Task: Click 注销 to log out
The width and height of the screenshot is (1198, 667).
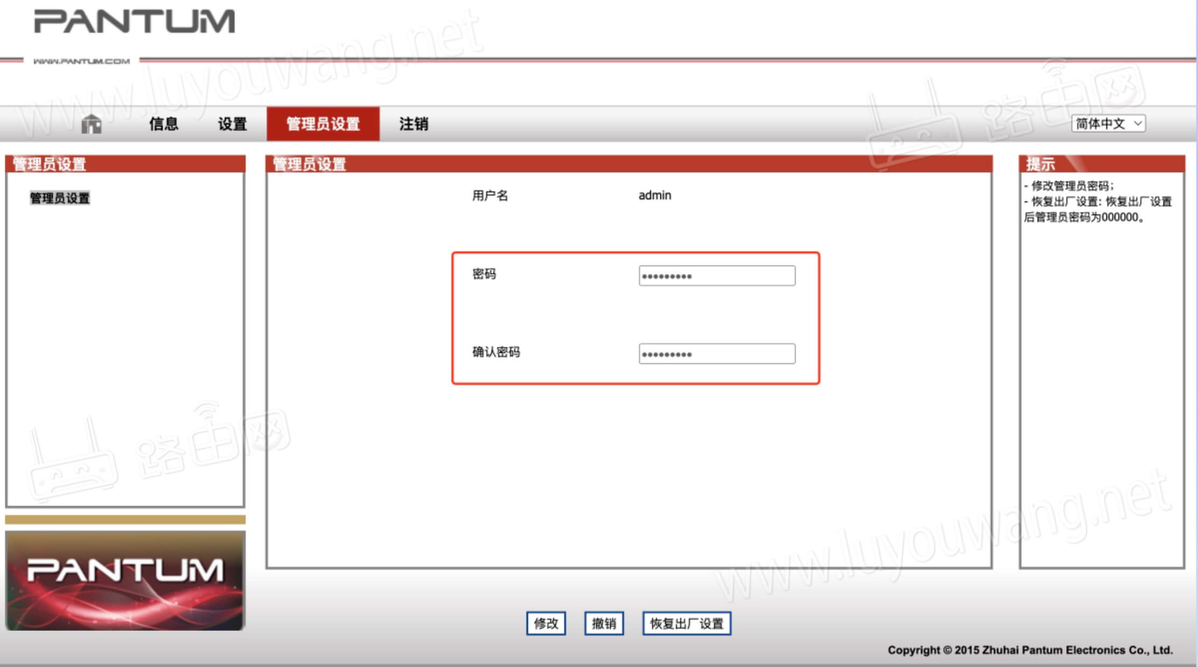Action: (413, 124)
